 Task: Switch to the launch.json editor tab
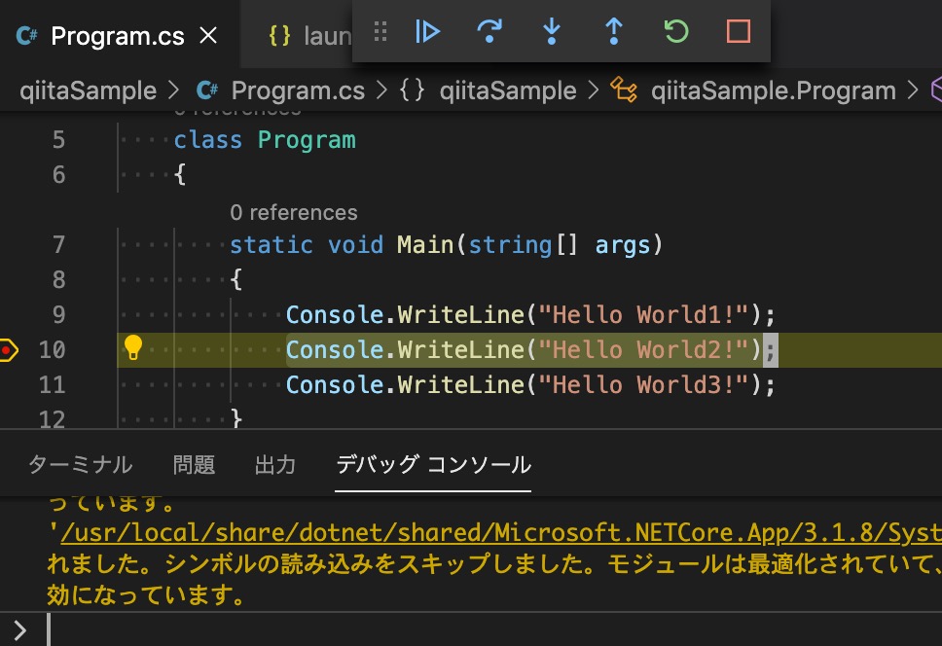click(x=309, y=37)
